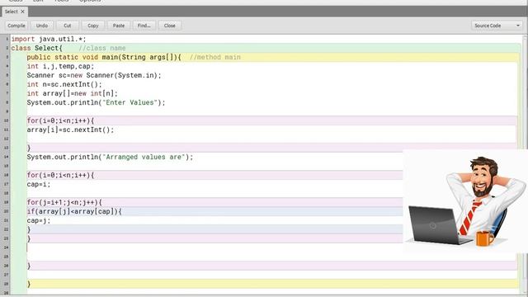Screen dimensions: 528x297
Task: Cut the selected code
Action: tap(68, 26)
